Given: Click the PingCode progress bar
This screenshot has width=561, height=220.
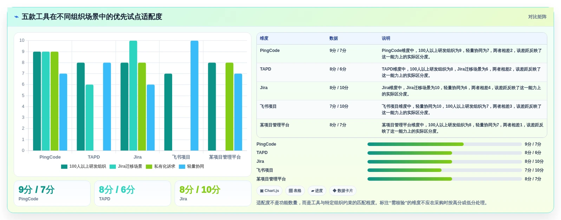Looking at the screenshot, I should coord(444,144).
